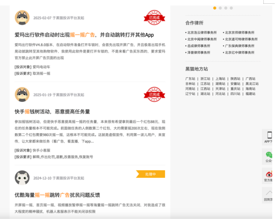279x221 pixels.
Task: Click the 参加摇钱树活动 complaint description
Action: (x=90, y=131)
